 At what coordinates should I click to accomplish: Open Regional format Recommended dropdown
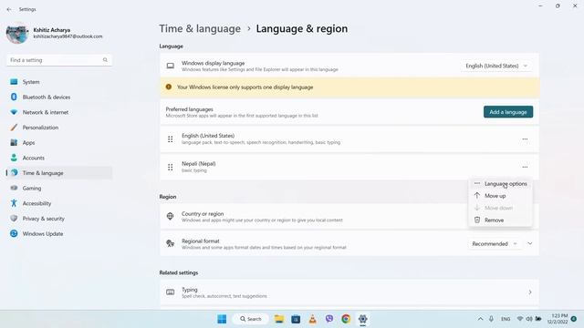point(495,244)
